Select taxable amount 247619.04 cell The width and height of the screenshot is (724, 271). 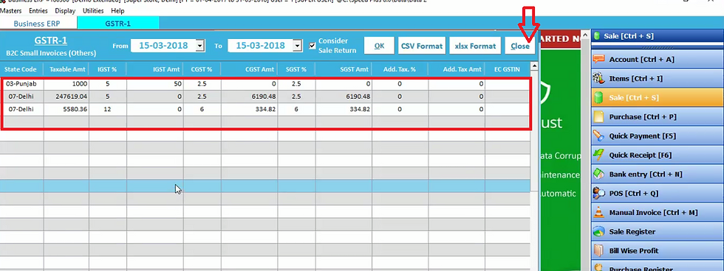66,96
